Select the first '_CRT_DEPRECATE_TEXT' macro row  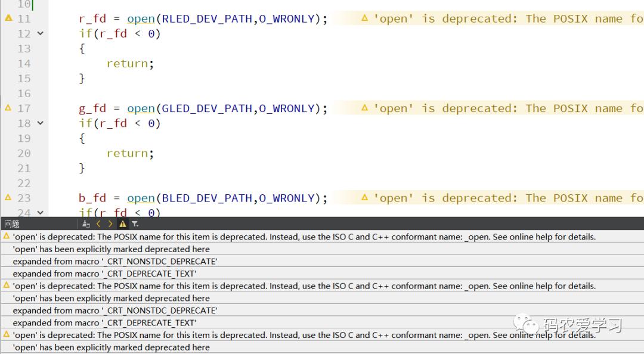point(322,274)
